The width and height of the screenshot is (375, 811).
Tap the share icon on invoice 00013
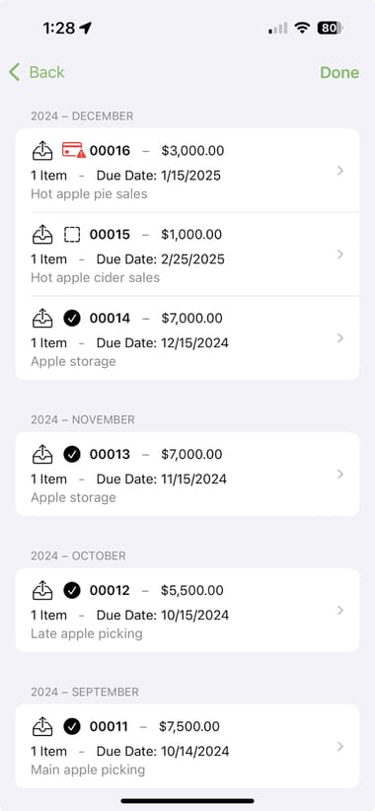(42, 454)
